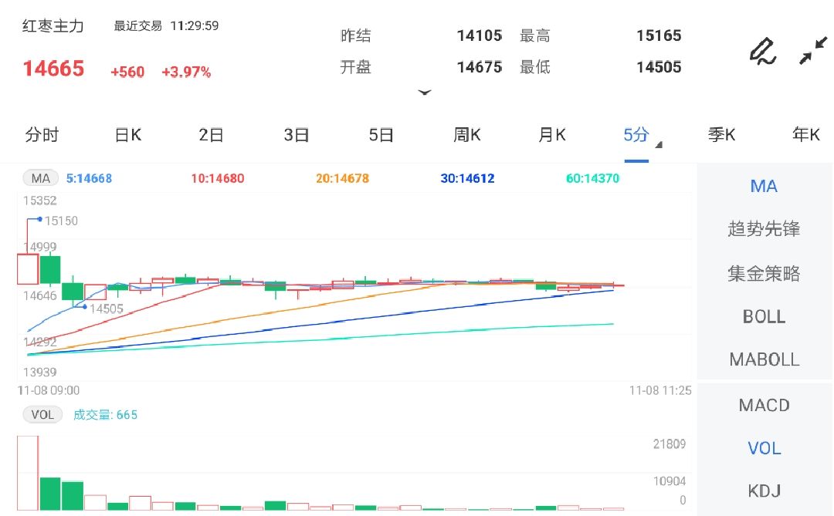Switch to the 分时 tab
Viewport: 834px width, 516px height.
pyautogui.click(x=42, y=136)
